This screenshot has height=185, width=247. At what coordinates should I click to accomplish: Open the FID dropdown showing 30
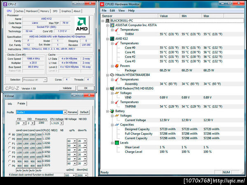click(x=23, y=123)
